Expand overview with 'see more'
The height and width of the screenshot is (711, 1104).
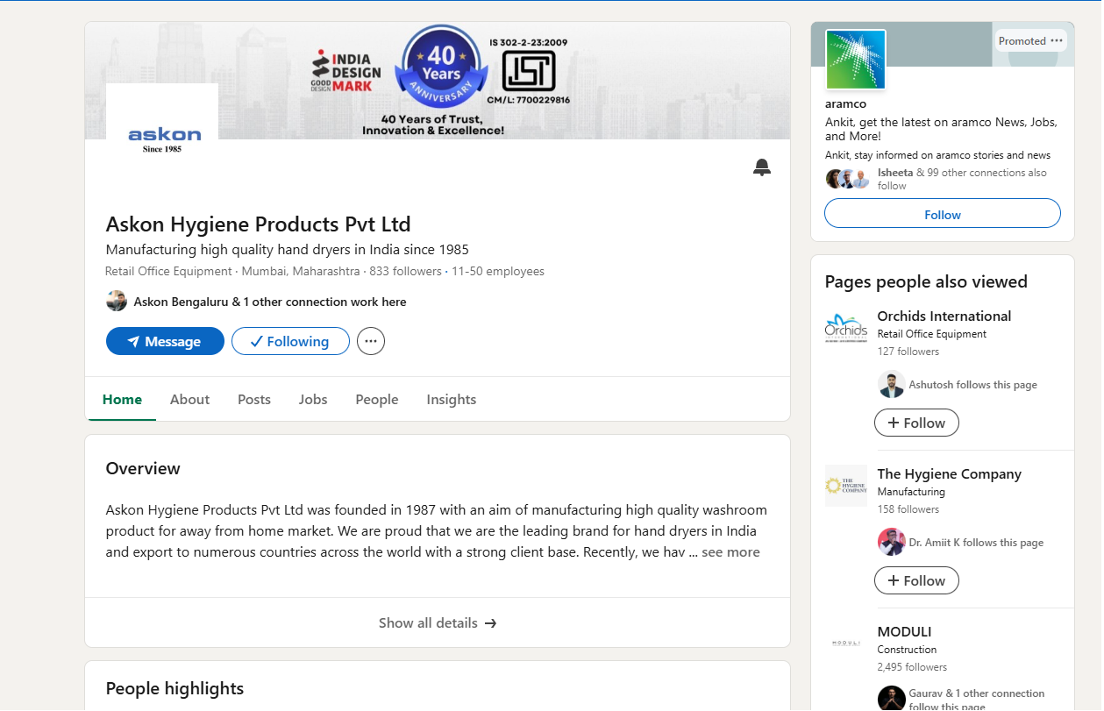pos(730,552)
